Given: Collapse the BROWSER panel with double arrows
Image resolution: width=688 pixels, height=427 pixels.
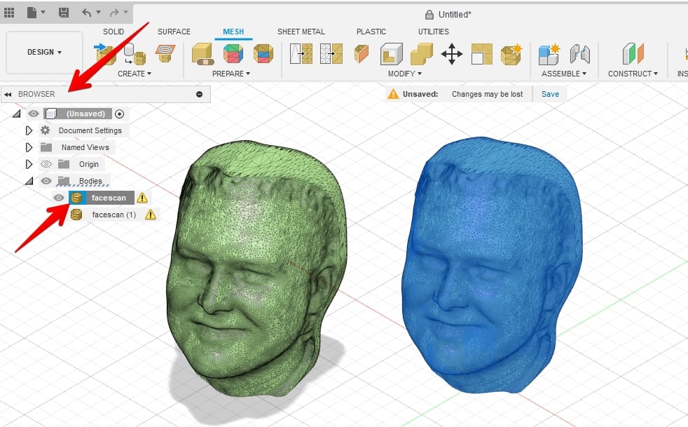Looking at the screenshot, I should (x=8, y=94).
